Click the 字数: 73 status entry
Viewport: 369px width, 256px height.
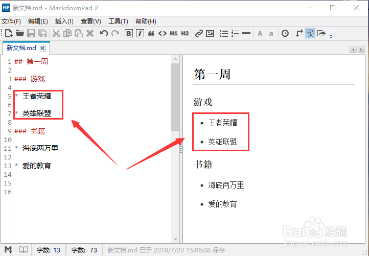pyautogui.click(x=84, y=250)
